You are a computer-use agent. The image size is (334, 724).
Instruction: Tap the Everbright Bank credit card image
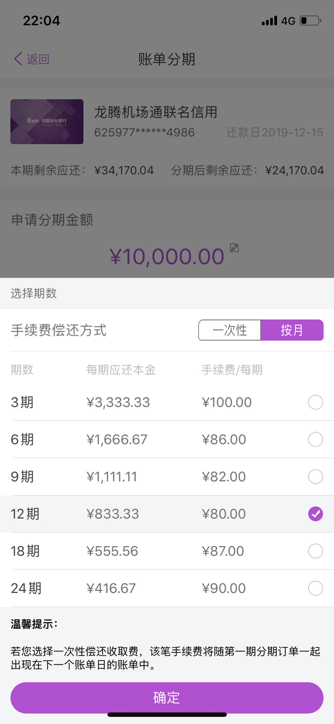(x=47, y=122)
